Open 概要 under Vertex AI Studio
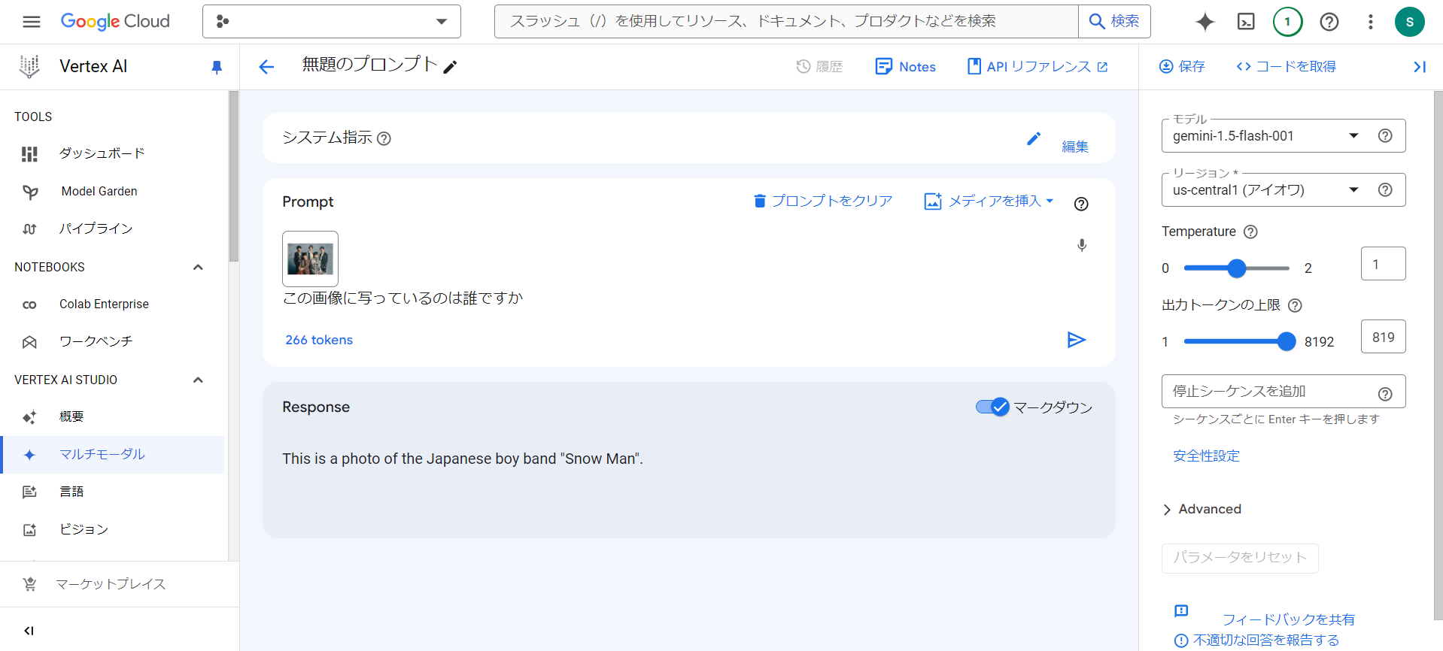 point(113,416)
